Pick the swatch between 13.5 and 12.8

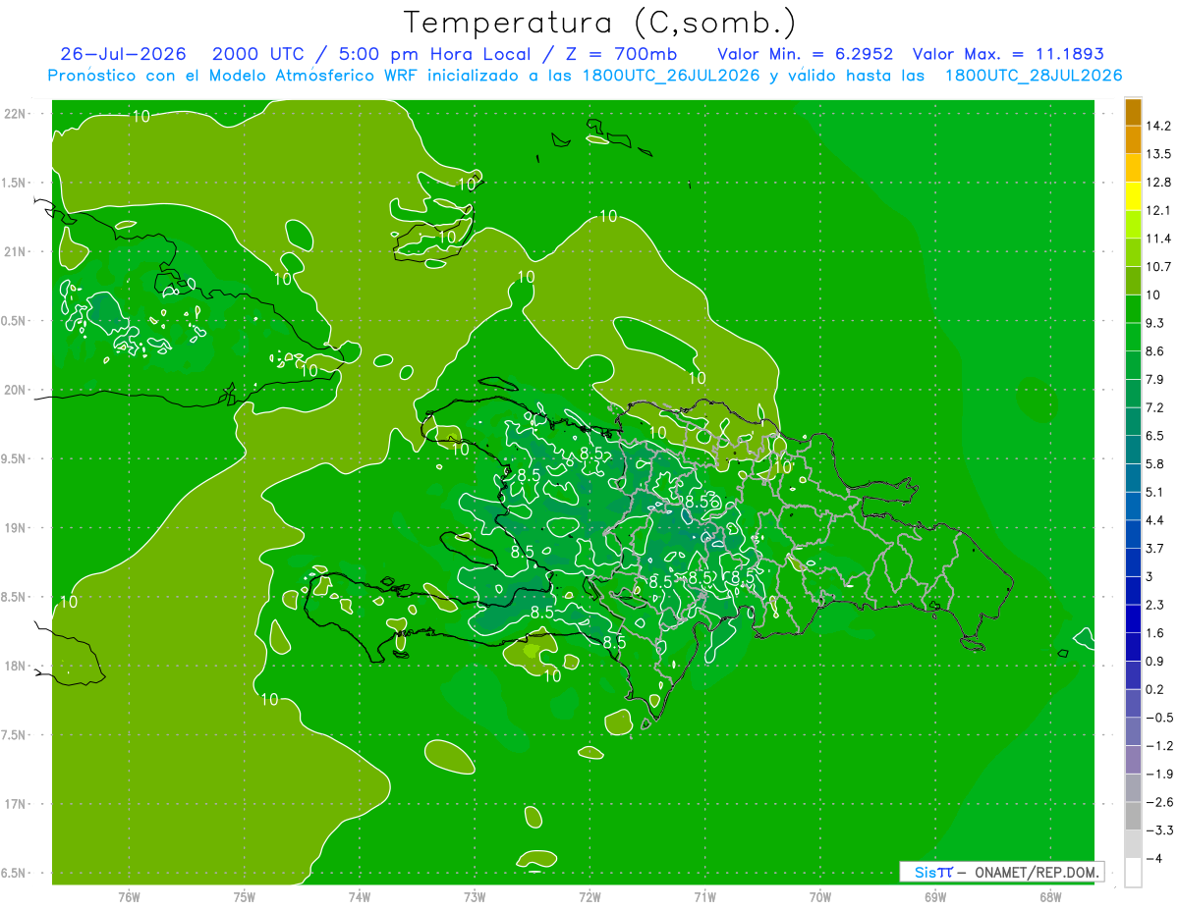[1133, 168]
